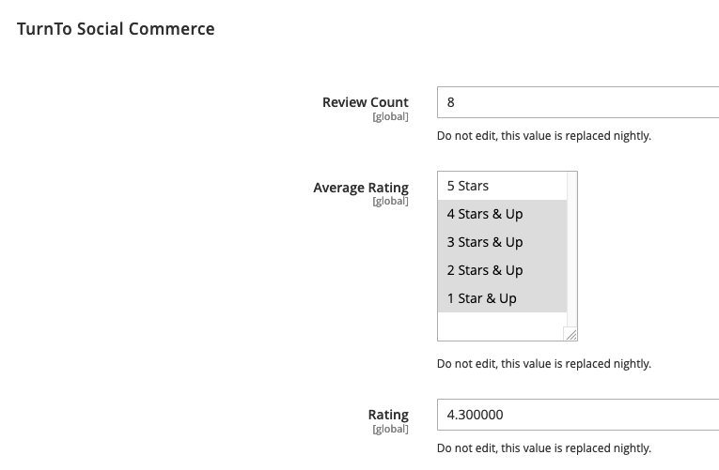Click the Review Count input field
719x470 pixels.
577,102
